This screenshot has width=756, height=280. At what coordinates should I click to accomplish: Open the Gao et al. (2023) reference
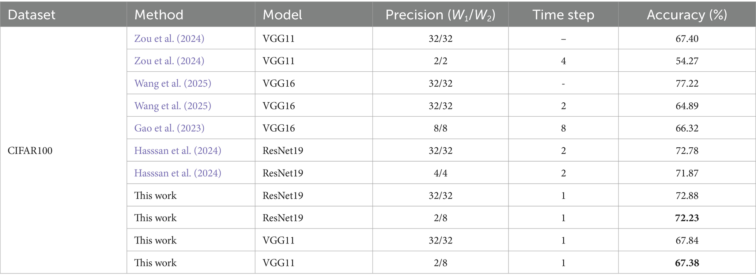point(169,128)
